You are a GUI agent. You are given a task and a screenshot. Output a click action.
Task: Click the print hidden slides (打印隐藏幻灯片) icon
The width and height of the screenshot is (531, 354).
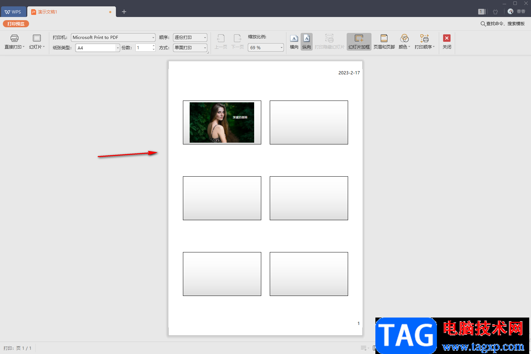[329, 38]
